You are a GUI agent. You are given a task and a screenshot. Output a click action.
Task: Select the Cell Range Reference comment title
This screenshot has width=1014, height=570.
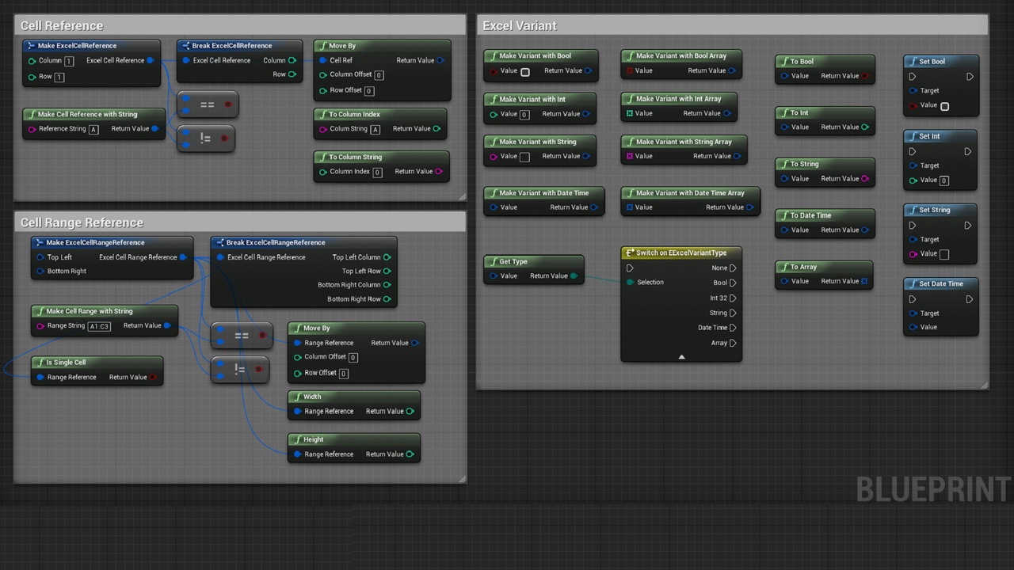pyautogui.click(x=82, y=222)
